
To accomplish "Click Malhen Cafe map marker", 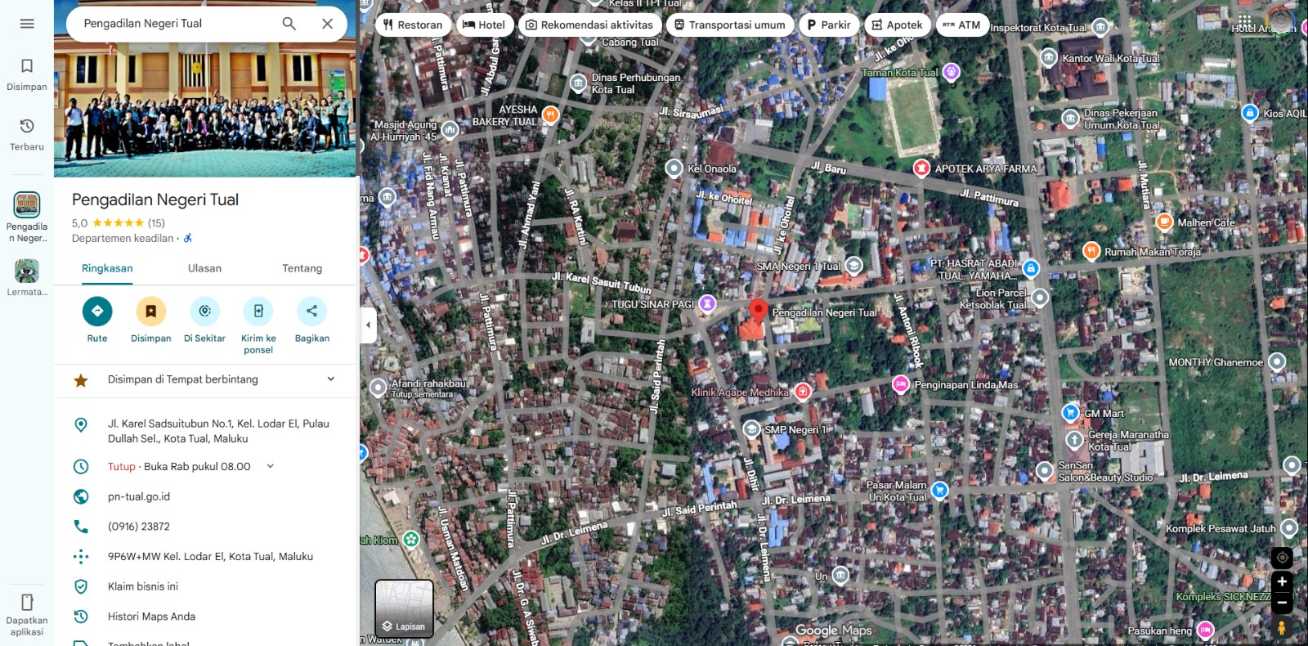I will click(1164, 222).
